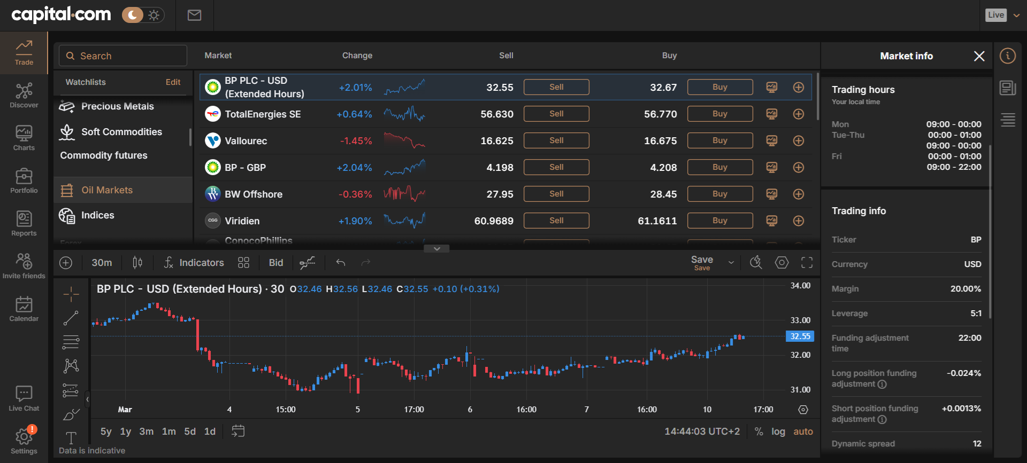
Task: Open the mail inbox icon
Action: coord(194,15)
